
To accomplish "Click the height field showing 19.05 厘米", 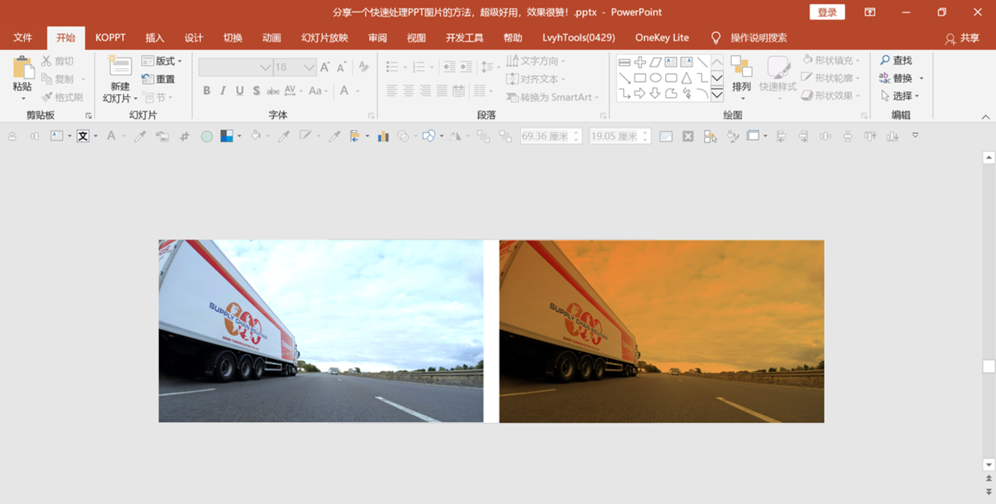I will [x=620, y=136].
